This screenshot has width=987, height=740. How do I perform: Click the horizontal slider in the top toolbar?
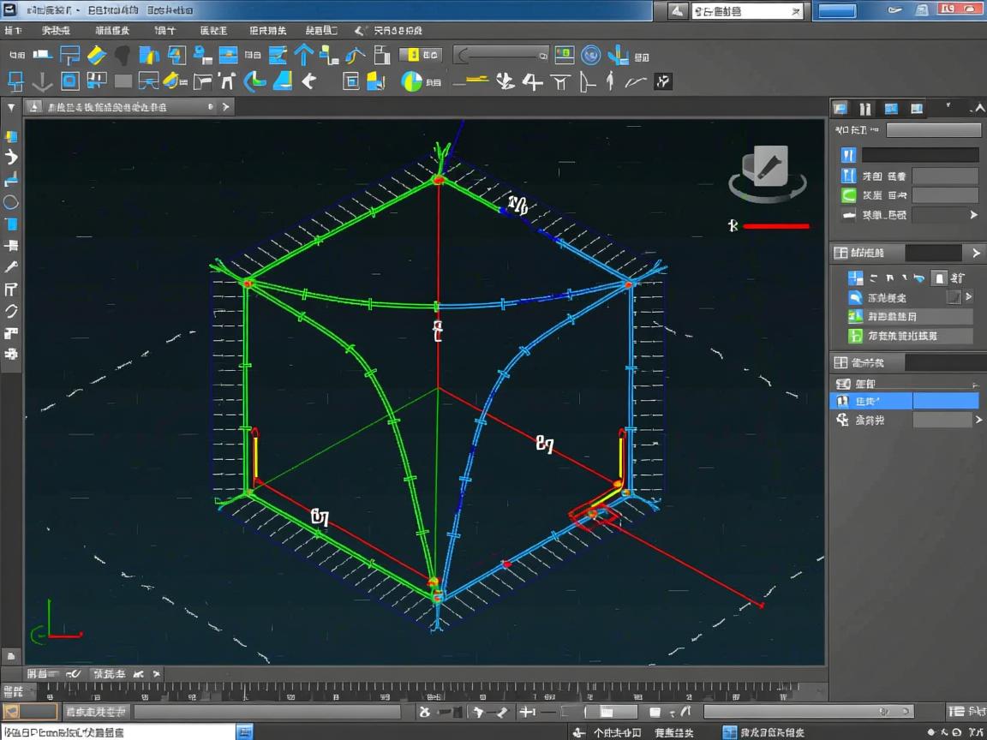pyautogui.click(x=500, y=55)
